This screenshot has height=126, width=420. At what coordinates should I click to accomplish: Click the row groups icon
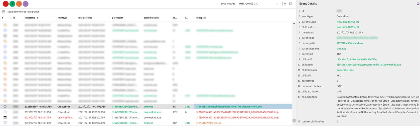coord(4,12)
